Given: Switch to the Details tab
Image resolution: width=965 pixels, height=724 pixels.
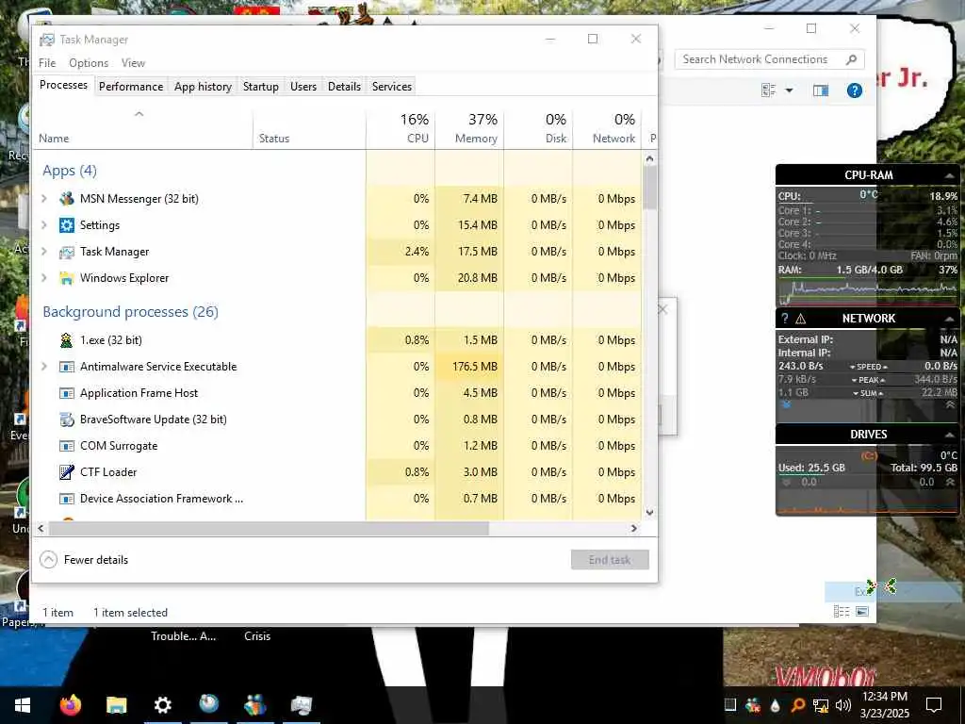Looking at the screenshot, I should click(344, 87).
